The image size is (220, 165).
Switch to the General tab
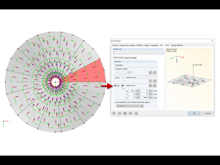[115, 45]
